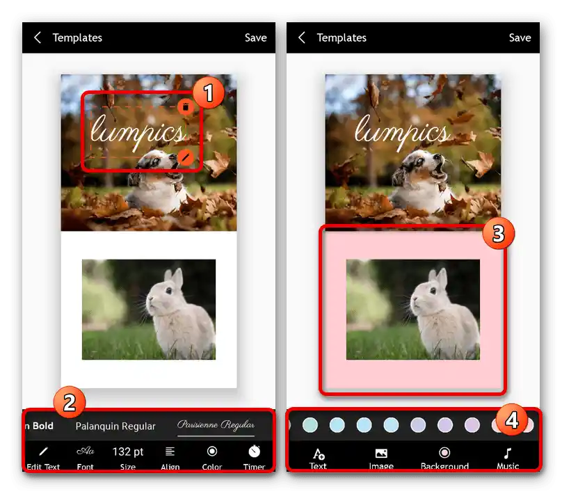The width and height of the screenshot is (562, 494).
Task: Tap rabbit photo in left screen
Action: pyautogui.click(x=149, y=310)
